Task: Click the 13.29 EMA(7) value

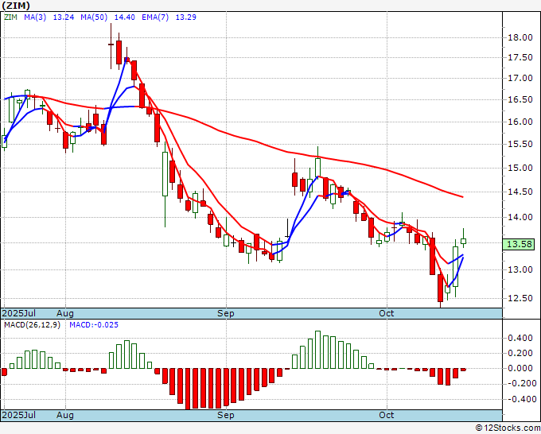Action: coord(186,17)
